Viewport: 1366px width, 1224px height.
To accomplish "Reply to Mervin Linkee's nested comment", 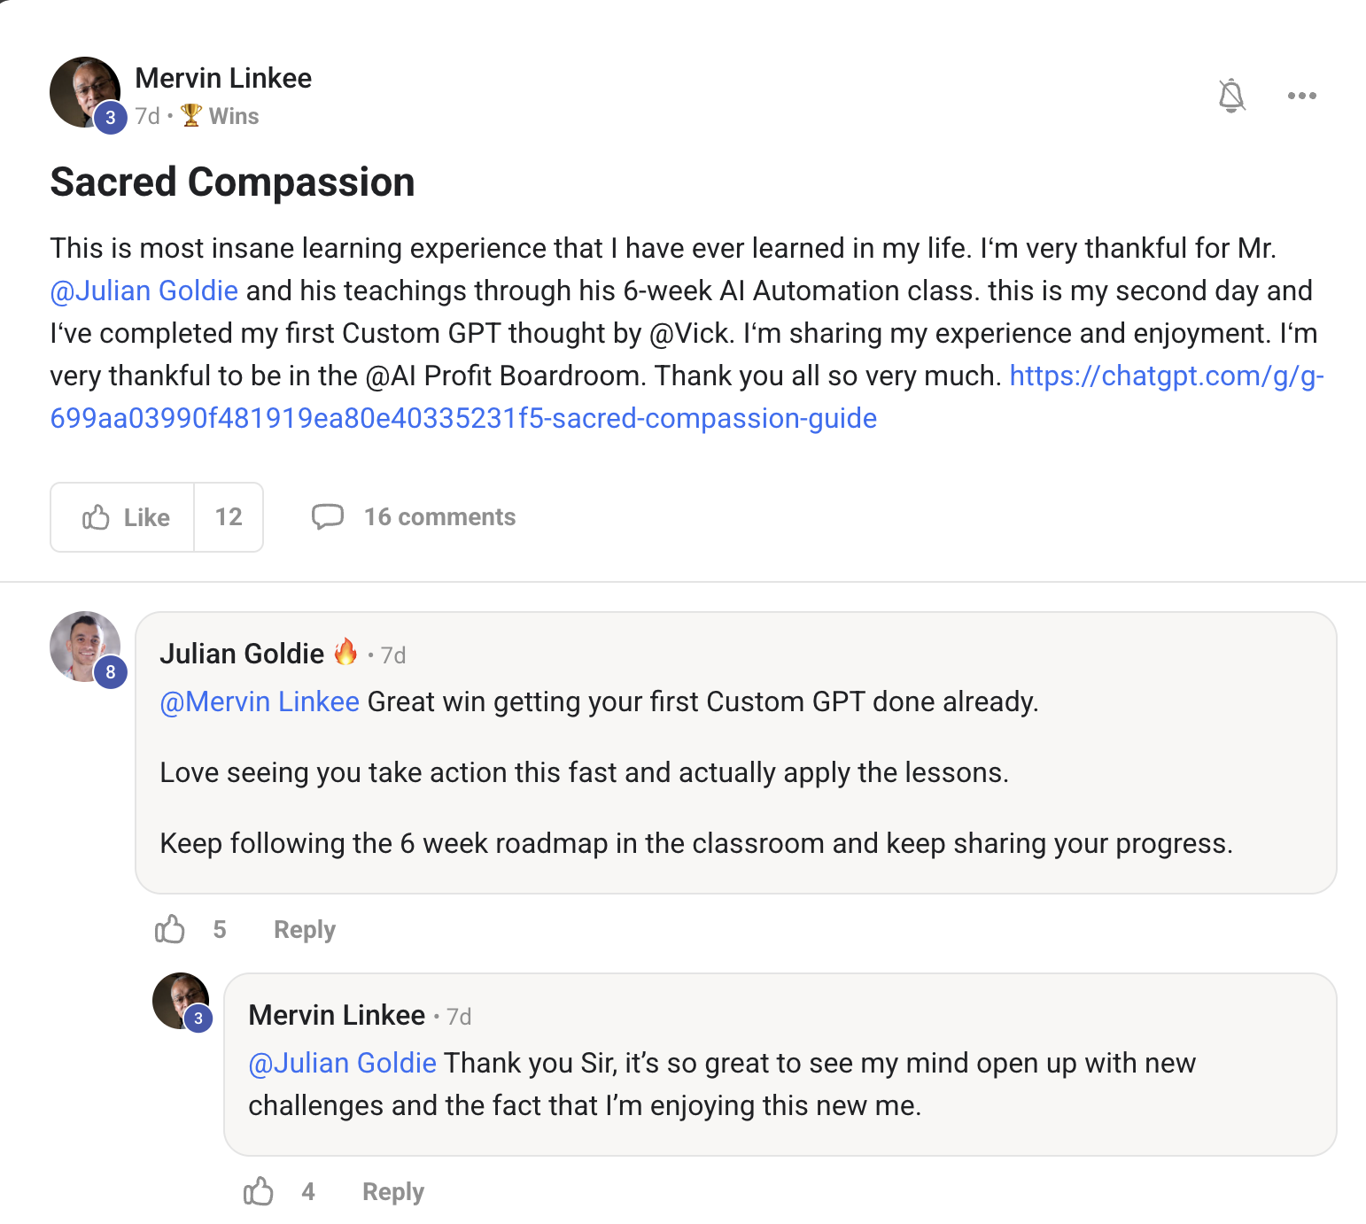I will 393,1191.
